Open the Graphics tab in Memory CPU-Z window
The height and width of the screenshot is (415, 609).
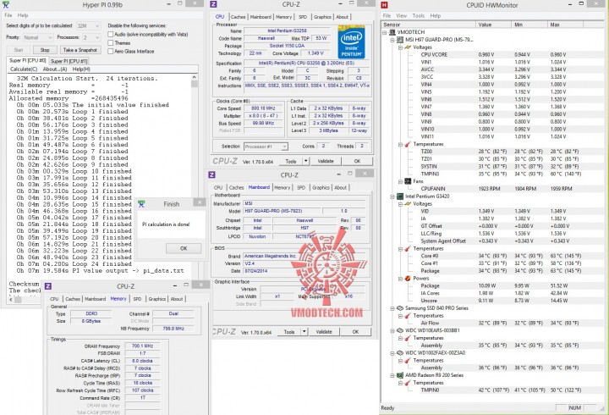[x=157, y=299]
